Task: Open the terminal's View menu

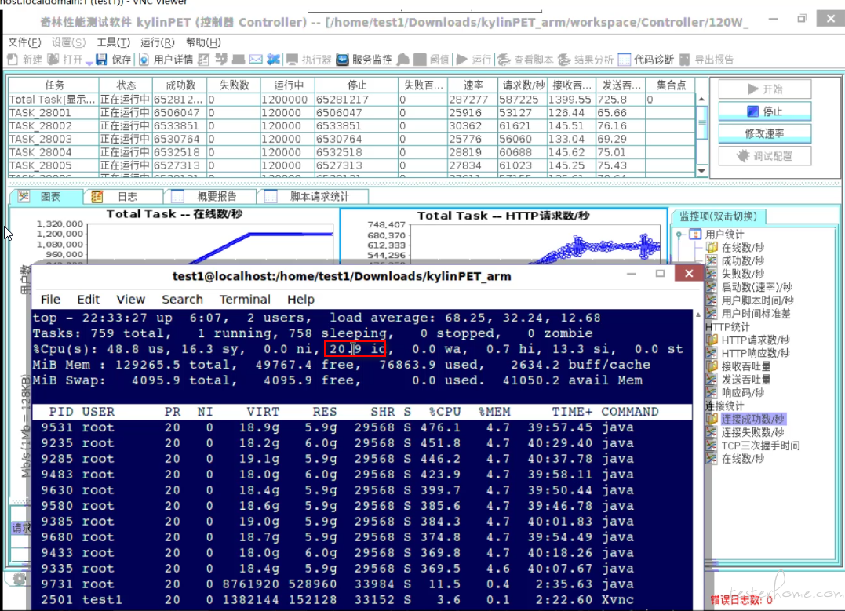Action: (x=130, y=299)
